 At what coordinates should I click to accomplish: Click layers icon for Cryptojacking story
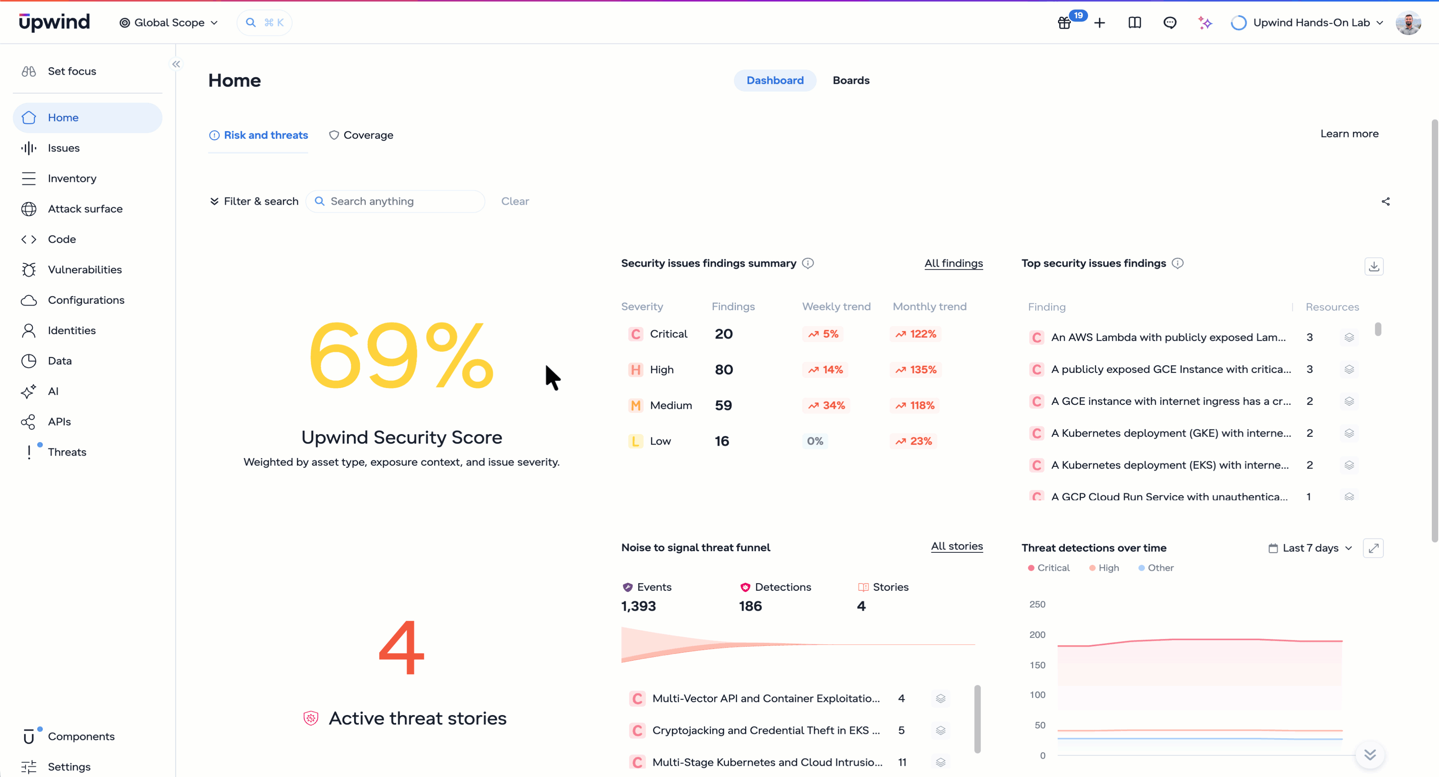click(941, 730)
